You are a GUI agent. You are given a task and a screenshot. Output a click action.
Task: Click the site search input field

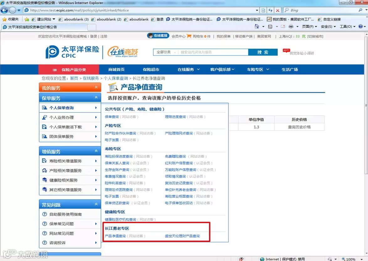tap(213, 52)
